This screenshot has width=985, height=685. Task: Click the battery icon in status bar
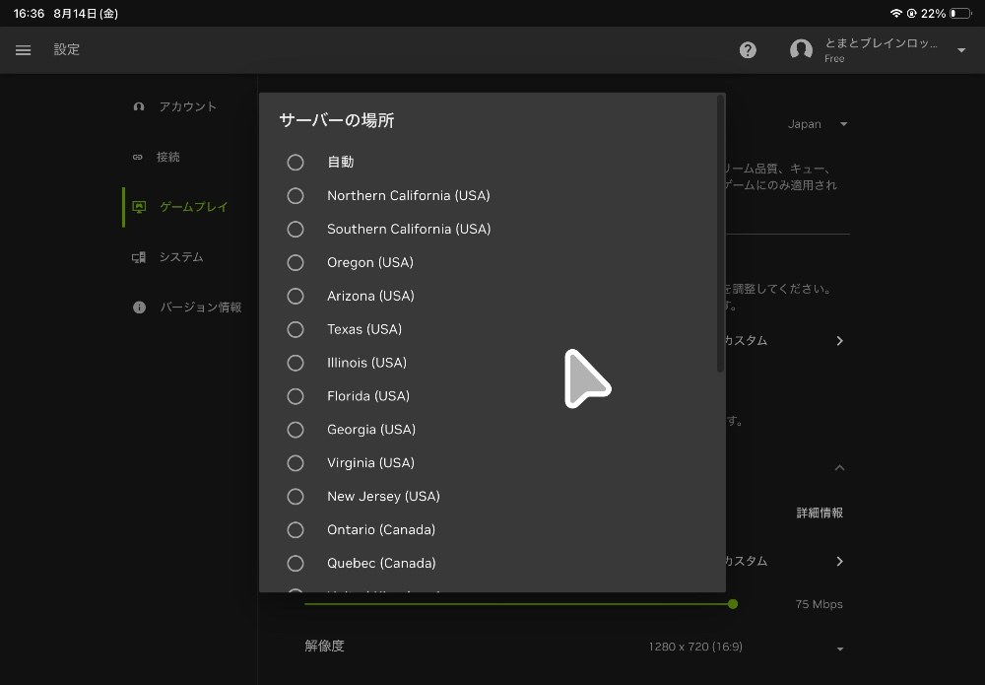(960, 13)
